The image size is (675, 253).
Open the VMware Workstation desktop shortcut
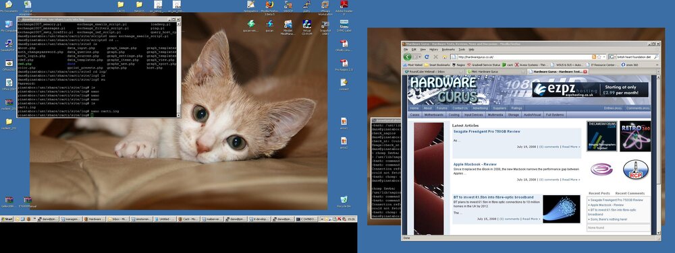coord(325,7)
